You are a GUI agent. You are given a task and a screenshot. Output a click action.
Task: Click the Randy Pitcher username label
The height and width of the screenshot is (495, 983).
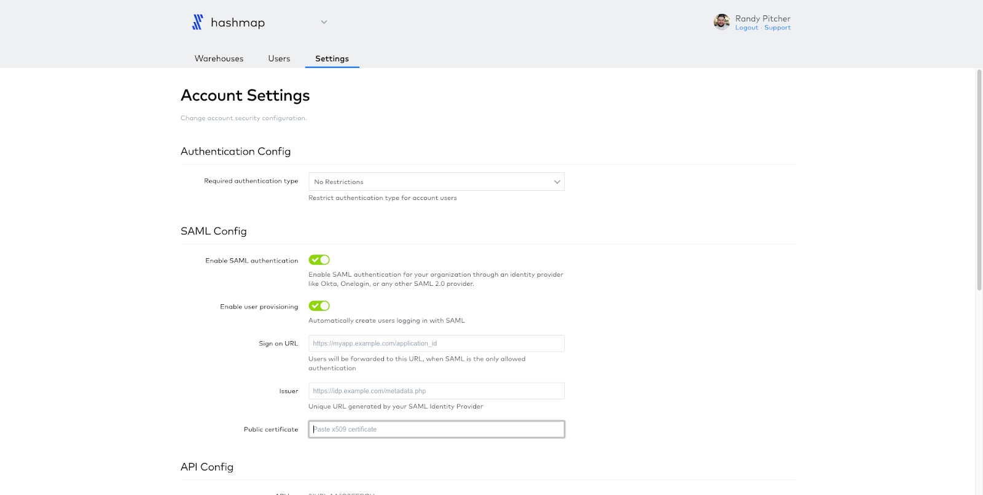point(762,18)
